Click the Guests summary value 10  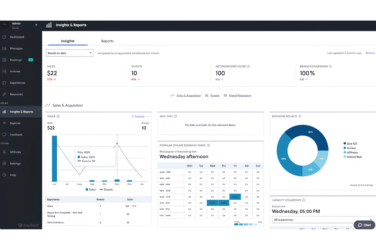pos(134,73)
